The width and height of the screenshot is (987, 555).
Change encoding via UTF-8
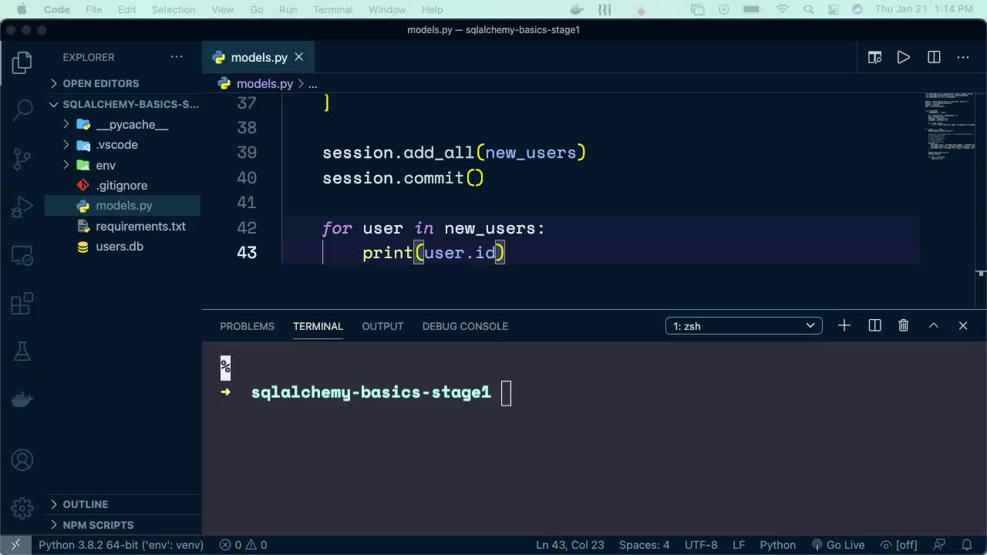pyautogui.click(x=701, y=545)
